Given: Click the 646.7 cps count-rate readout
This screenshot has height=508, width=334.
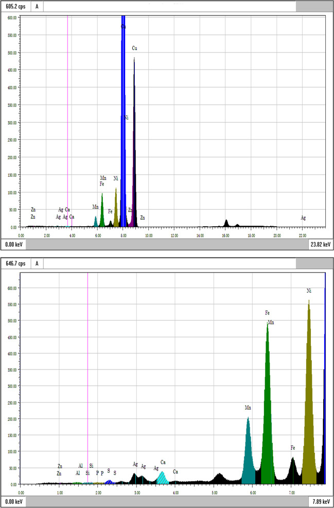Looking at the screenshot, I should [x=16, y=263].
